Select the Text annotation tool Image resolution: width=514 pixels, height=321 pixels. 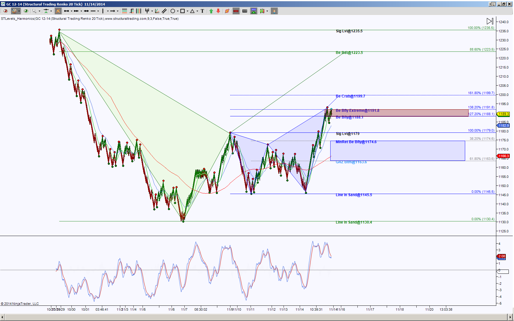(x=202, y=11)
